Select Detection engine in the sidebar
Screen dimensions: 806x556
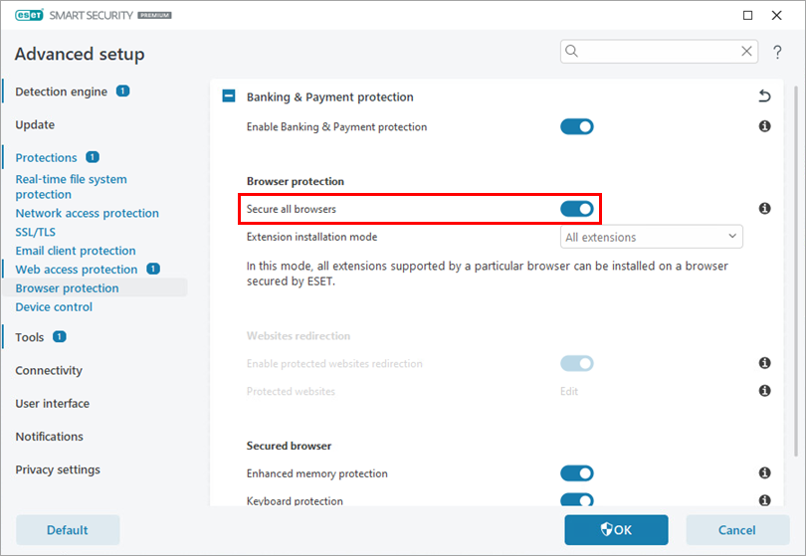pyautogui.click(x=61, y=92)
